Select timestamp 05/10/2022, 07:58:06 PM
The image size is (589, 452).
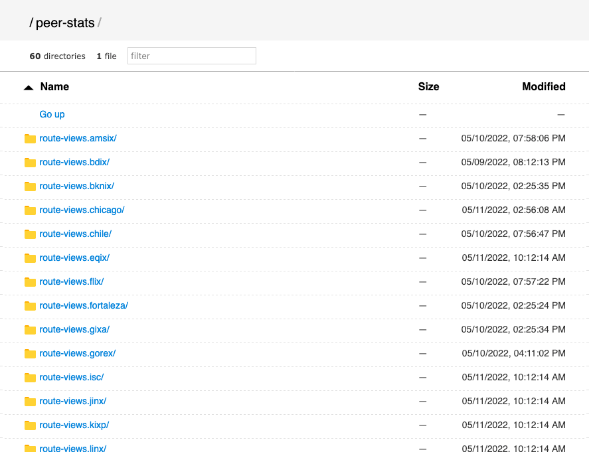click(513, 138)
